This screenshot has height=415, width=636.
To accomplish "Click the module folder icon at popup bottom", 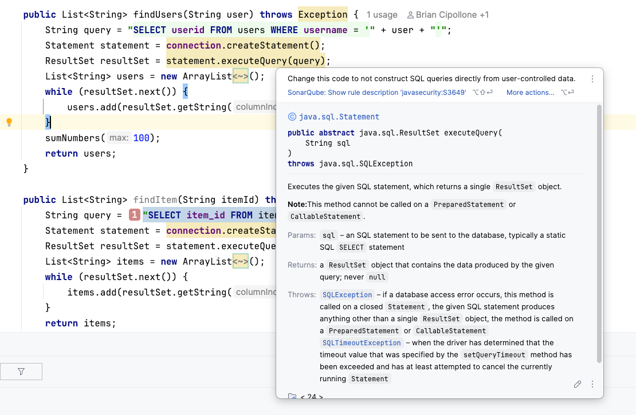I will (292, 396).
